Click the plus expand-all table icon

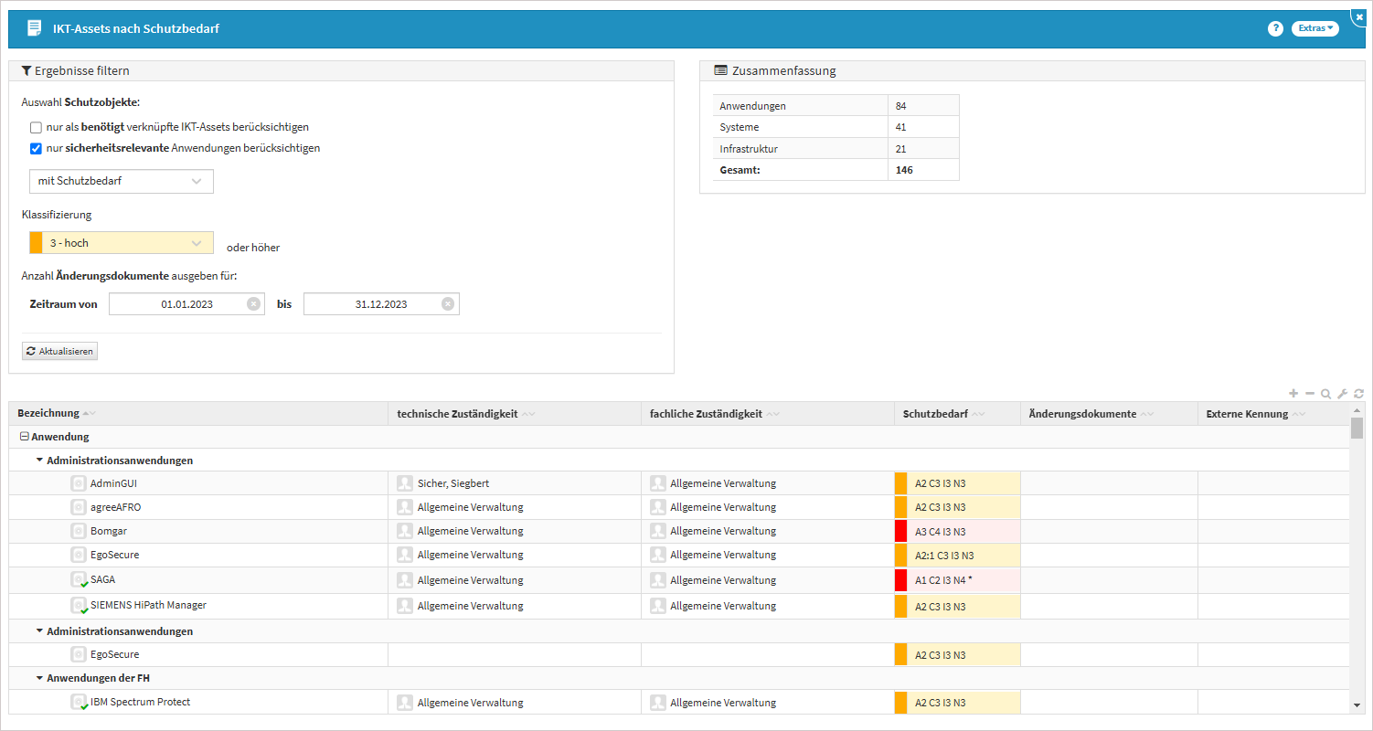(x=1293, y=393)
